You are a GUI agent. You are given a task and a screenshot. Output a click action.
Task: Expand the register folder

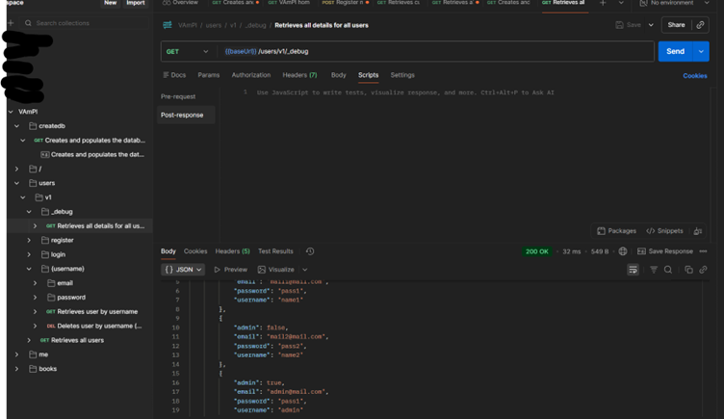coord(29,240)
